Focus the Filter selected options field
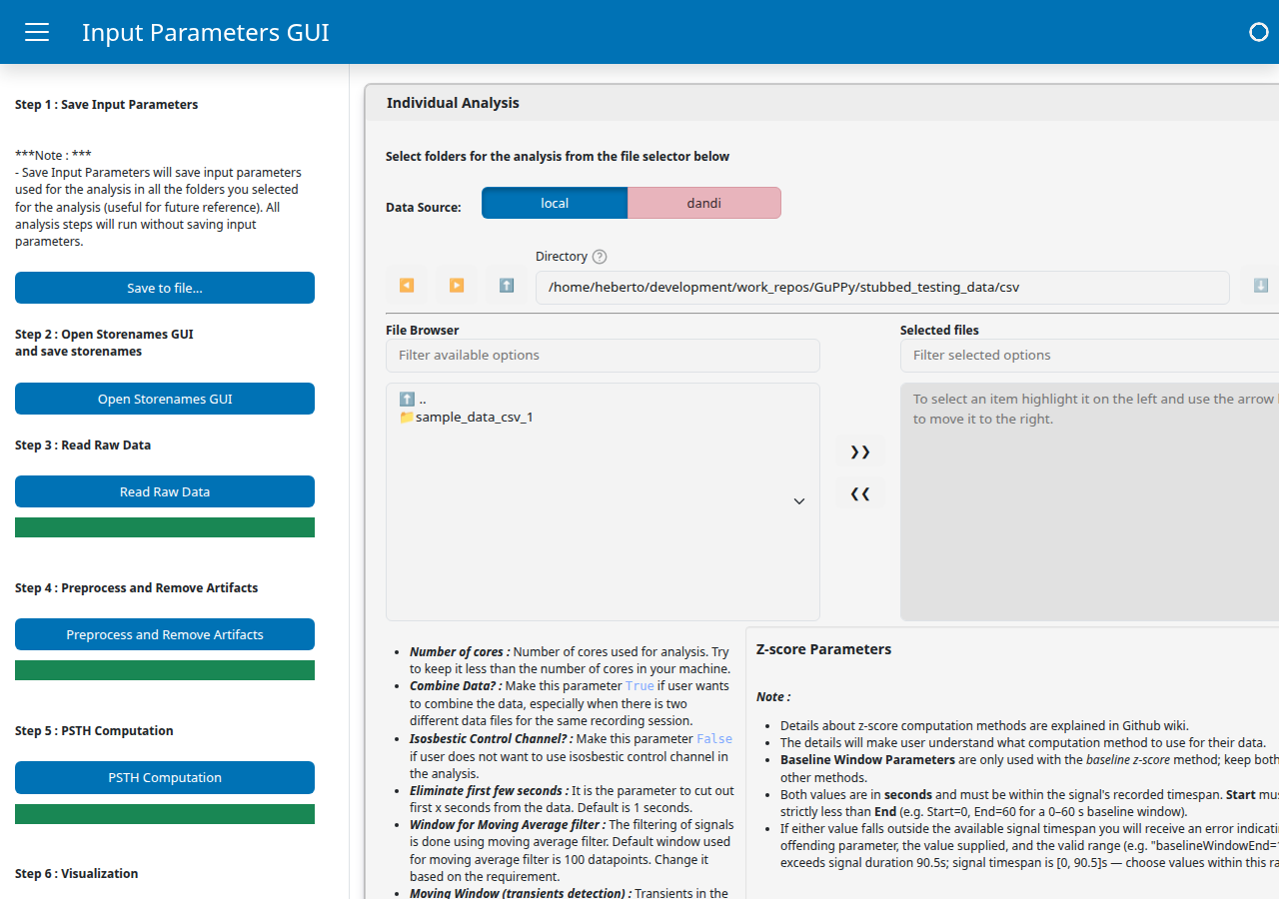The width and height of the screenshot is (1279, 899). pos(1089,356)
